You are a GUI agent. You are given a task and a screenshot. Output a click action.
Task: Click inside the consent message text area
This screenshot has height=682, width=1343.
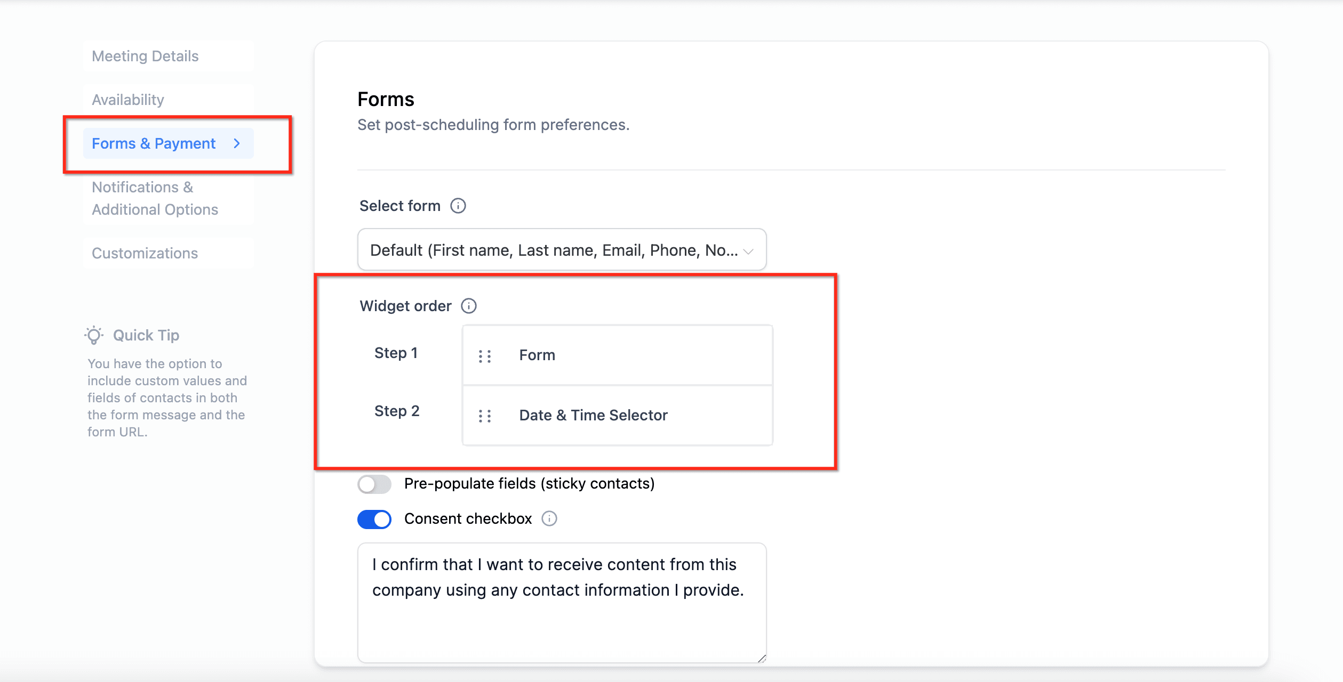click(562, 603)
